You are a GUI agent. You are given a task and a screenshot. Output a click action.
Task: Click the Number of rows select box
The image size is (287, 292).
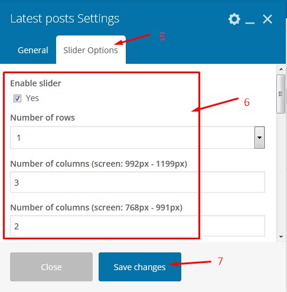[x=138, y=137]
